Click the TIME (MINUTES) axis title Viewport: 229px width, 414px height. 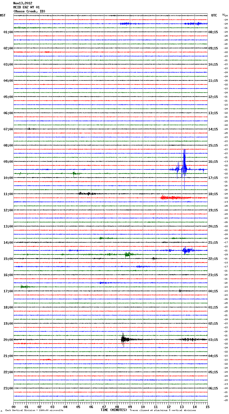click(x=114, y=410)
